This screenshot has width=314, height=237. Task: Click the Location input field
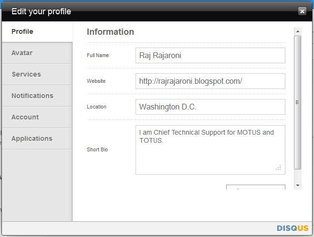click(x=210, y=107)
